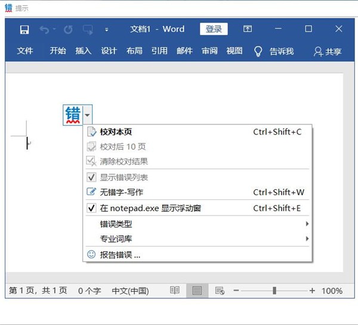
Task: Switch to Read Mode view icon
Action: coord(175,290)
